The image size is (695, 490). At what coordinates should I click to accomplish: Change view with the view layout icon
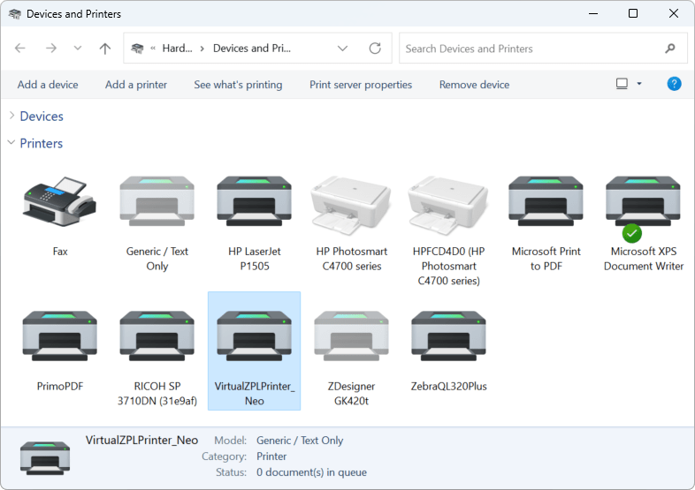click(x=622, y=84)
